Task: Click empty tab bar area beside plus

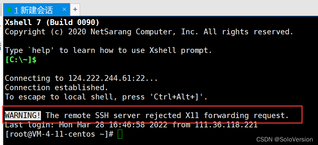Action: coord(194,10)
